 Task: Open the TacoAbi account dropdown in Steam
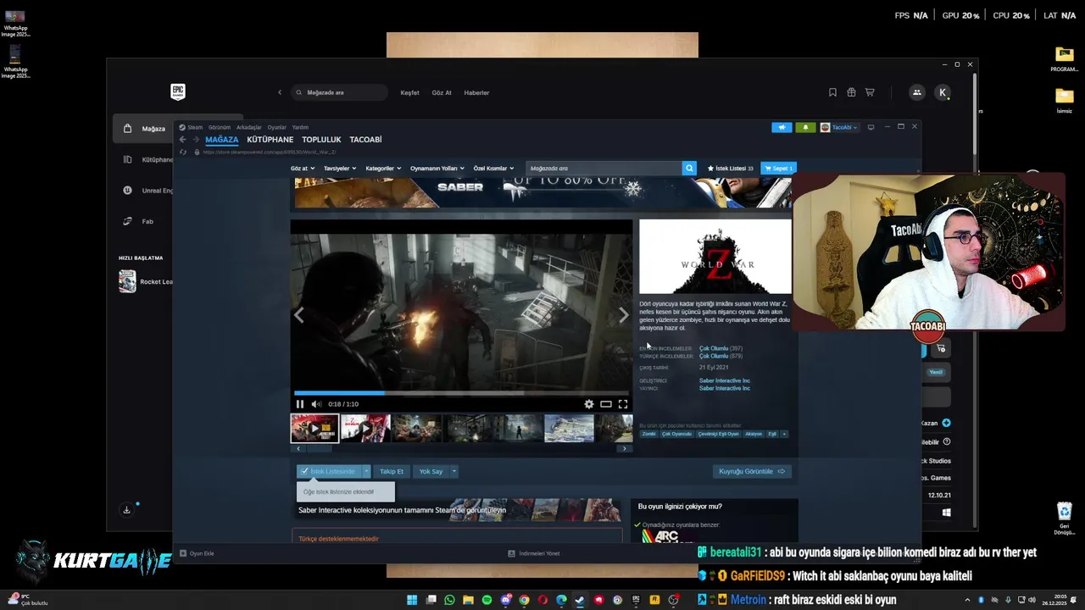point(839,127)
